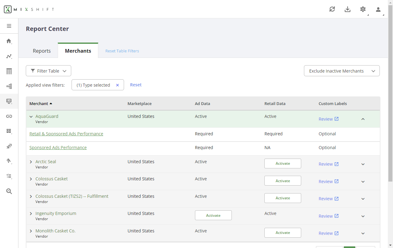Toggle the hamburger sidebar menu

9,26
